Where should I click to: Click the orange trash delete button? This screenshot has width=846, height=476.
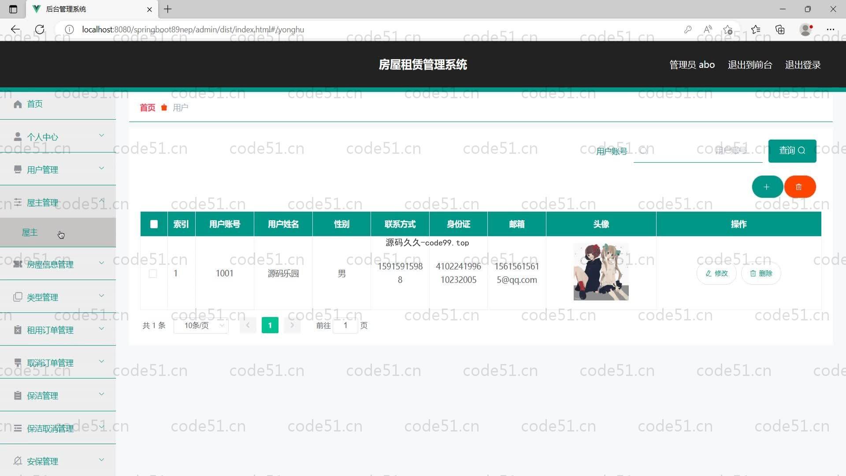coord(799,187)
